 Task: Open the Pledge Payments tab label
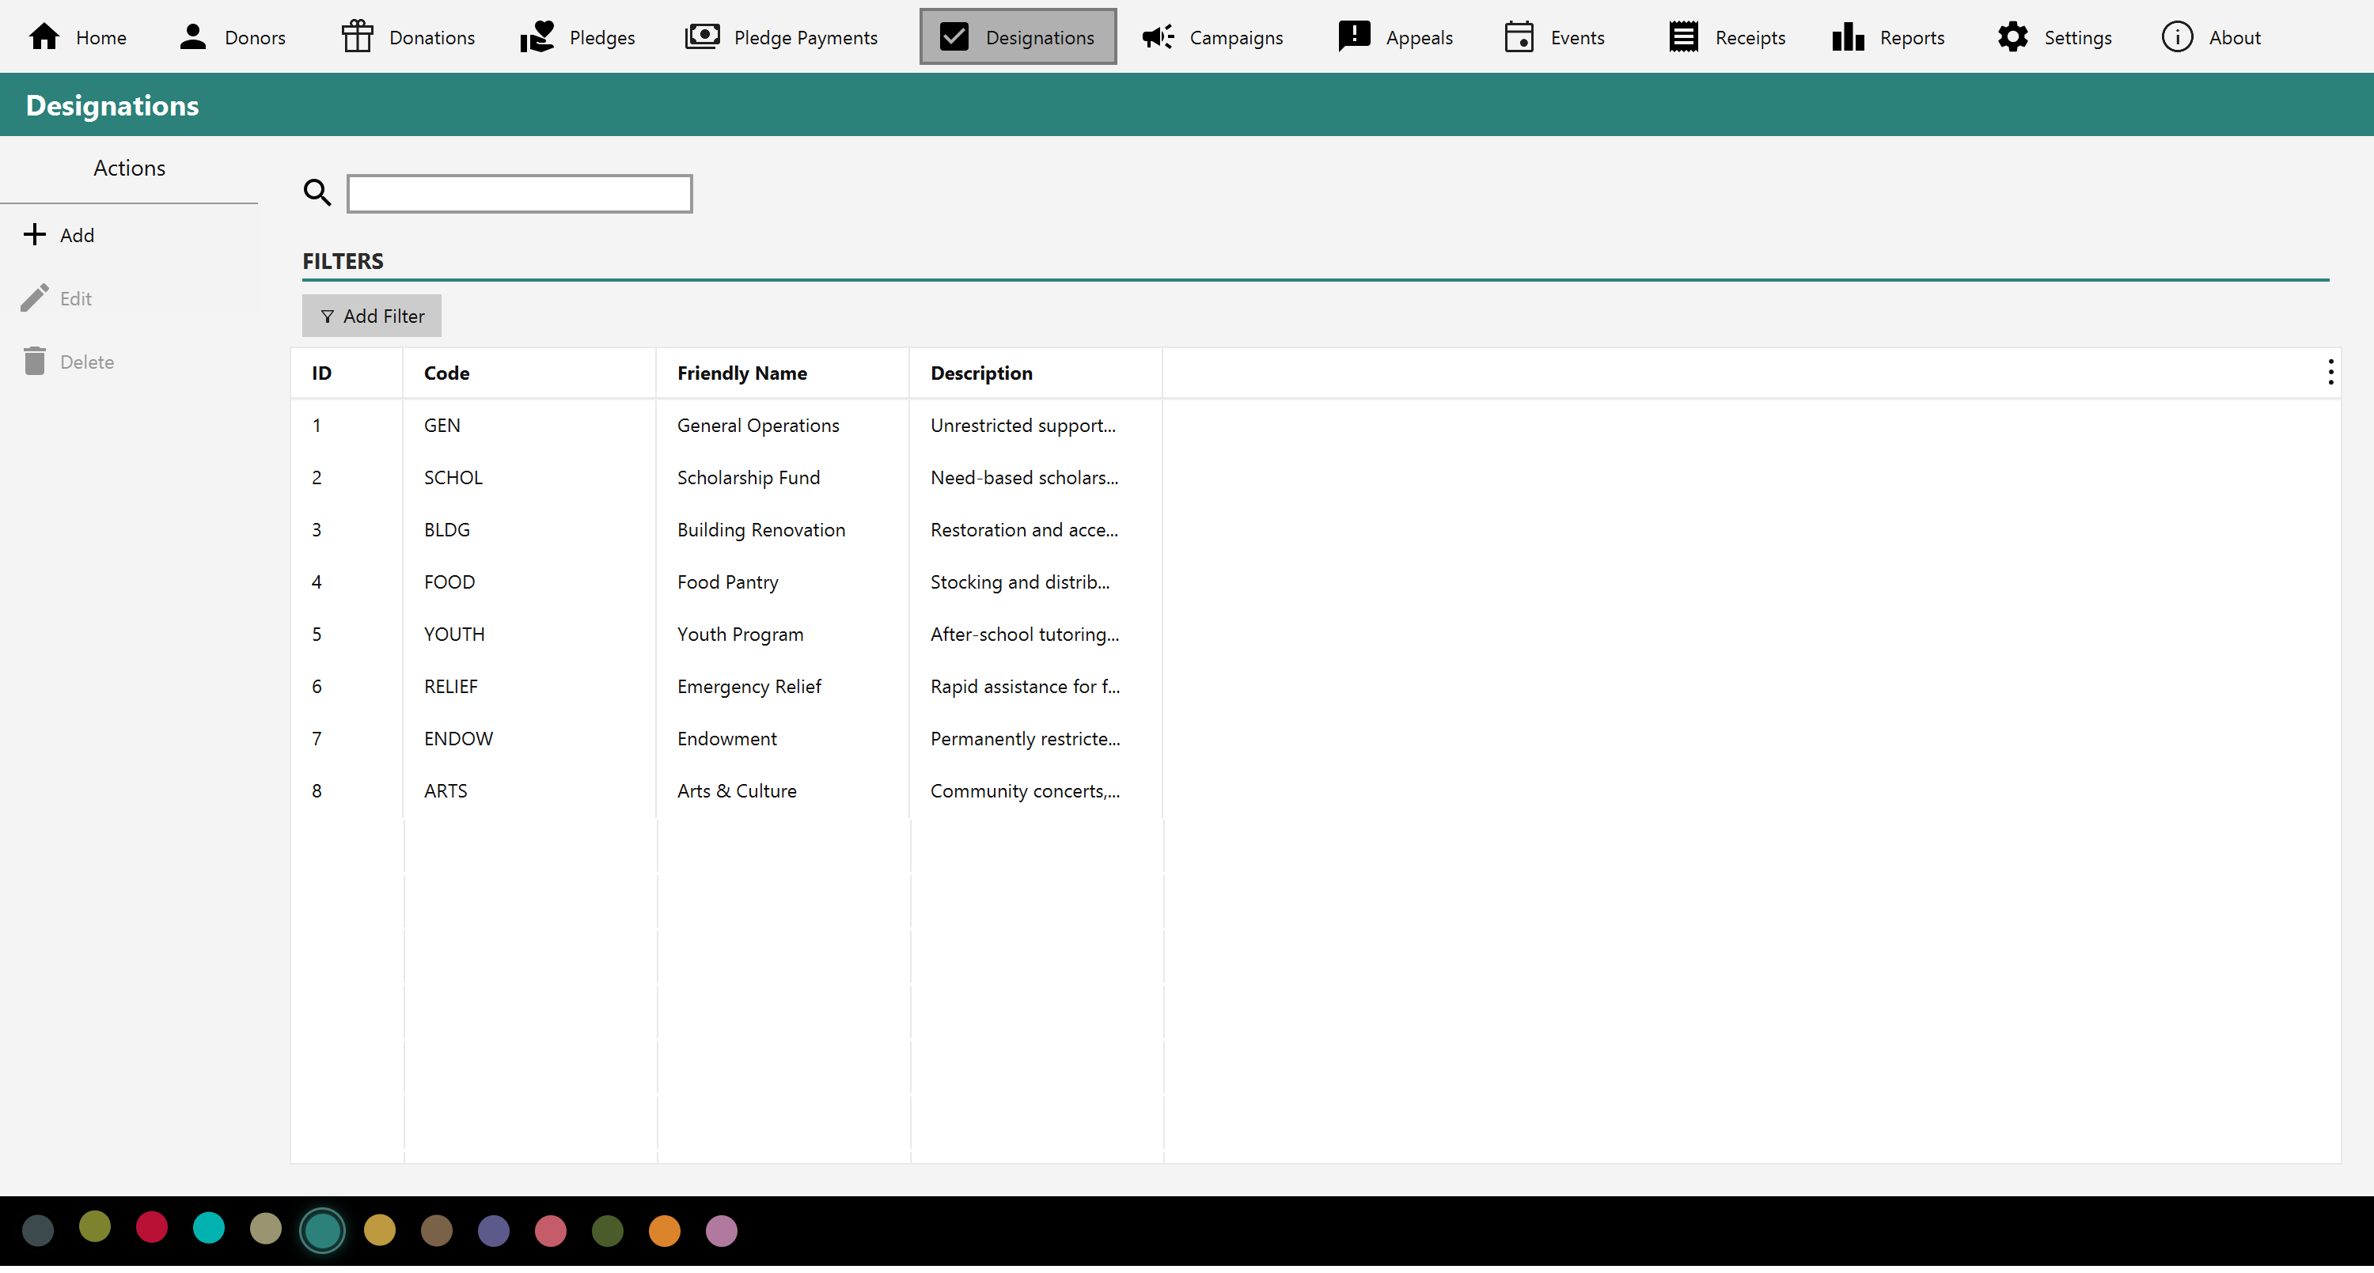pyautogui.click(x=806, y=38)
